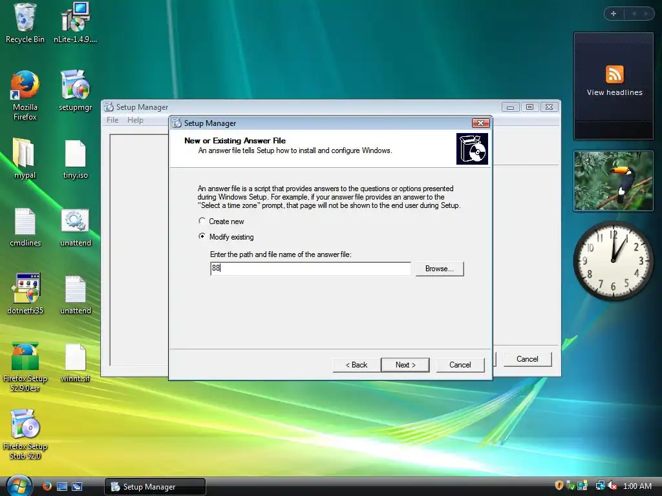The image size is (662, 496).
Task: Click Cancel in the background Setup Manager window
Action: [528, 359]
